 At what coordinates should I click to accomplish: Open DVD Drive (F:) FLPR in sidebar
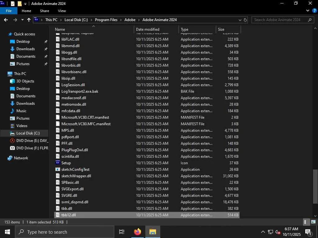(32, 148)
